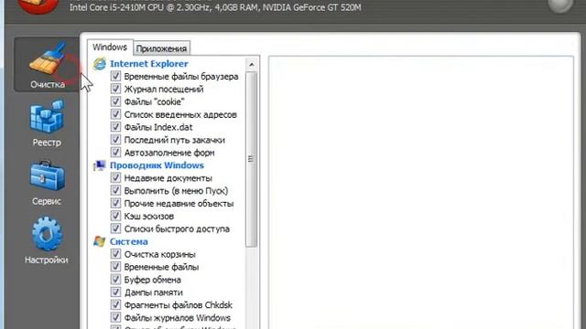The image size is (586, 329).
Task: Toggle Прочие недавние объекты checkbox
Action: 116,203
